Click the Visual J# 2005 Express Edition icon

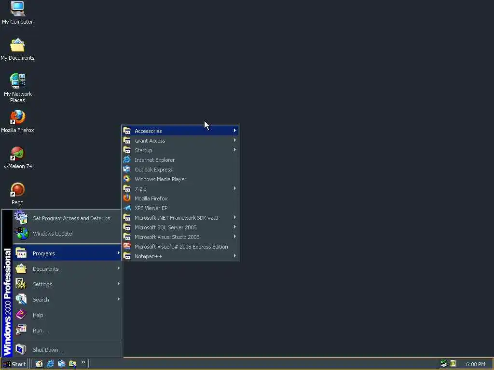click(x=127, y=246)
